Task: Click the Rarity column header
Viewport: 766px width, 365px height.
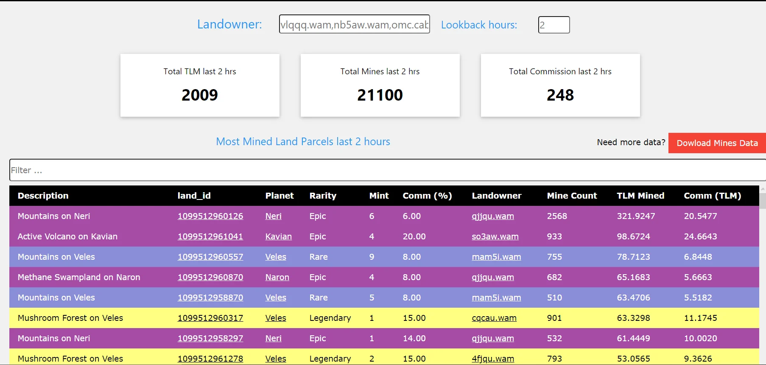Action: (323, 196)
